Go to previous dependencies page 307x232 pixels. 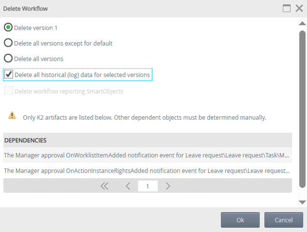point(128,186)
